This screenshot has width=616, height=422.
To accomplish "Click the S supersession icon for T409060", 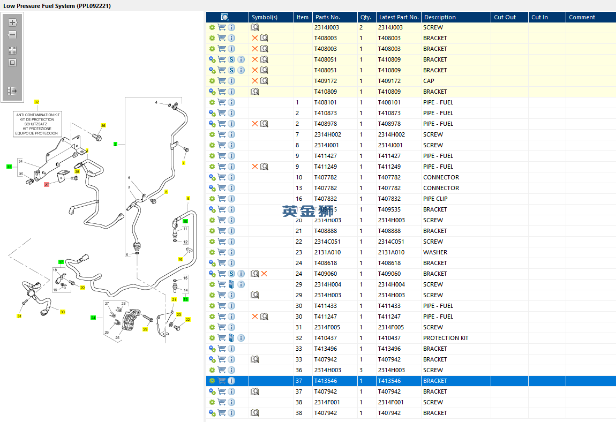I will click(231, 274).
